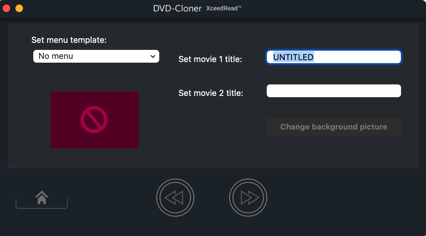This screenshot has height=236, width=426.
Task: Click the prohibited sign in preview
Action: point(94,120)
